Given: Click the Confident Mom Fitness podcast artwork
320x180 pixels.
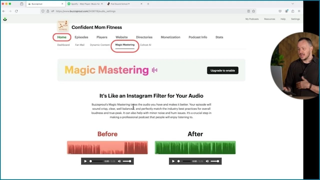Looking at the screenshot, I should 63,26.
